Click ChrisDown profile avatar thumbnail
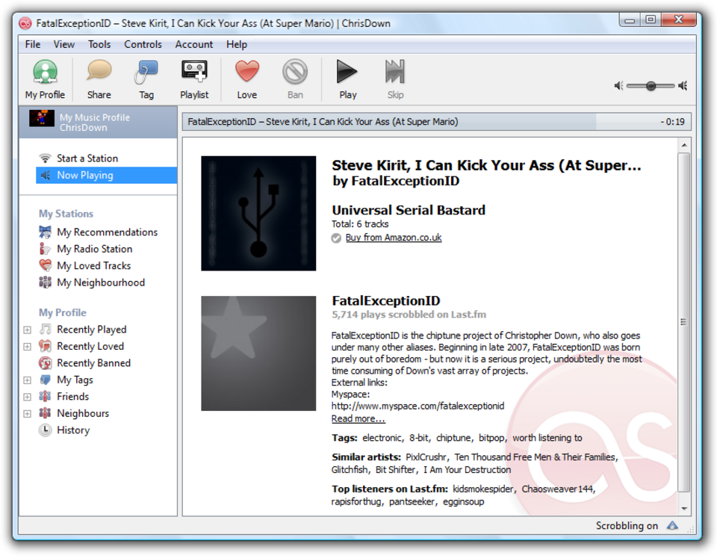Screen dimensions: 717x556 coord(42,118)
